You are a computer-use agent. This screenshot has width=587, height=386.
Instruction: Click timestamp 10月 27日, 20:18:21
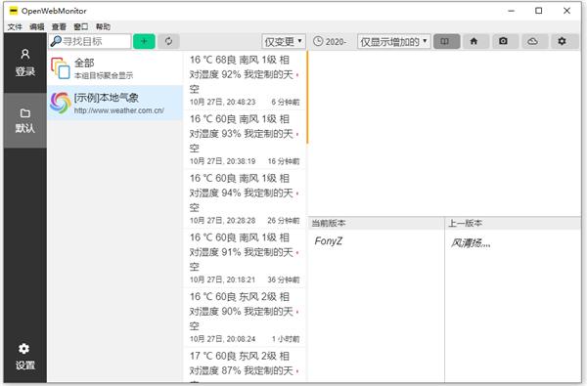pyautogui.click(x=223, y=279)
